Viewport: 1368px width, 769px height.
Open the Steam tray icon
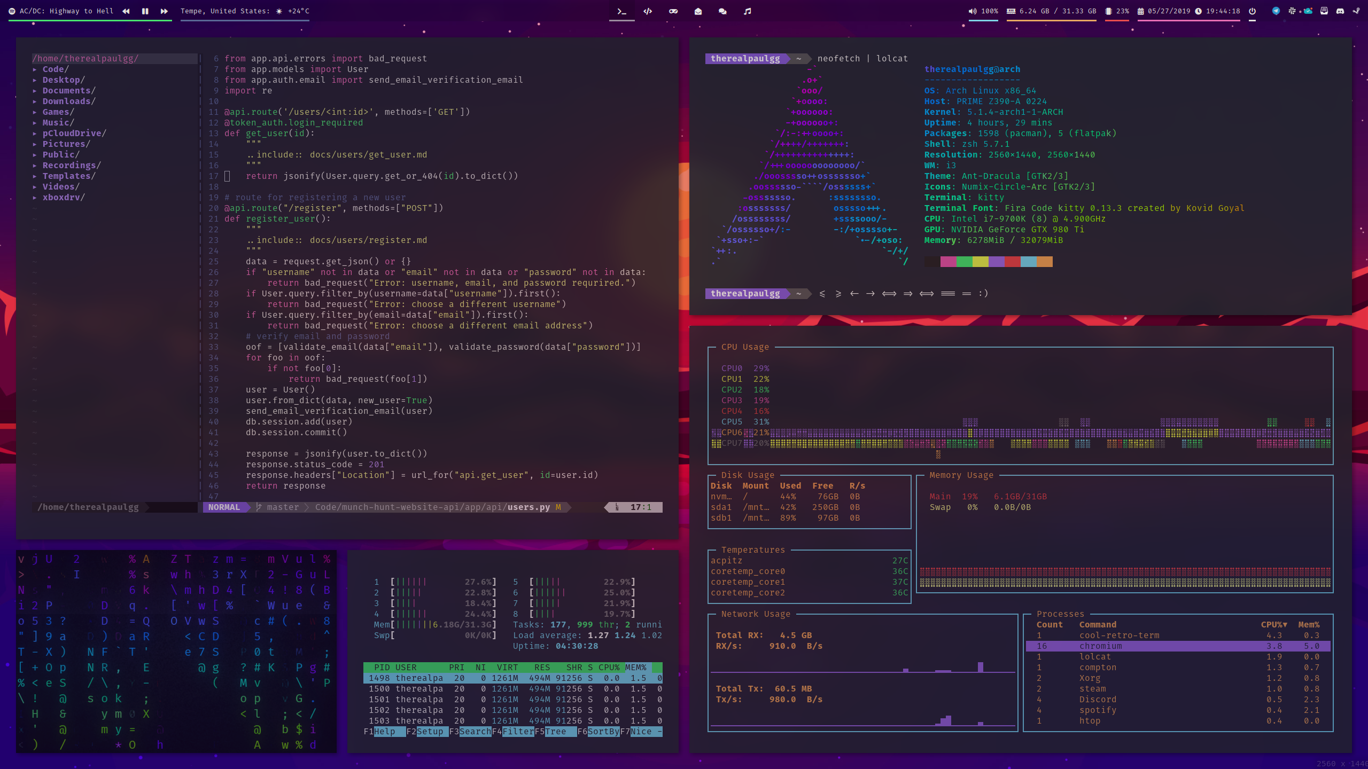point(1356,11)
